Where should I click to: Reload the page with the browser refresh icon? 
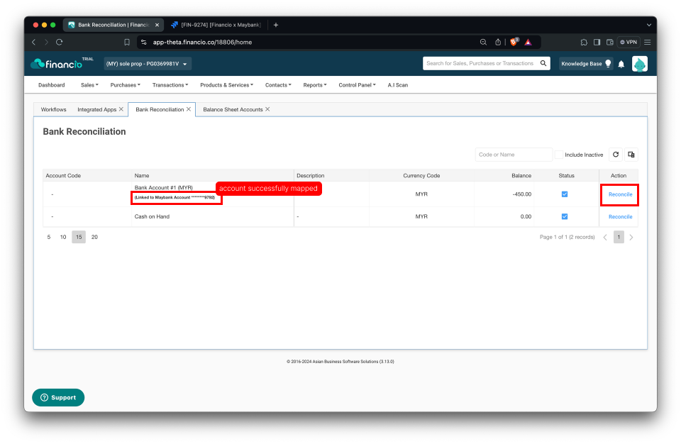(x=60, y=42)
